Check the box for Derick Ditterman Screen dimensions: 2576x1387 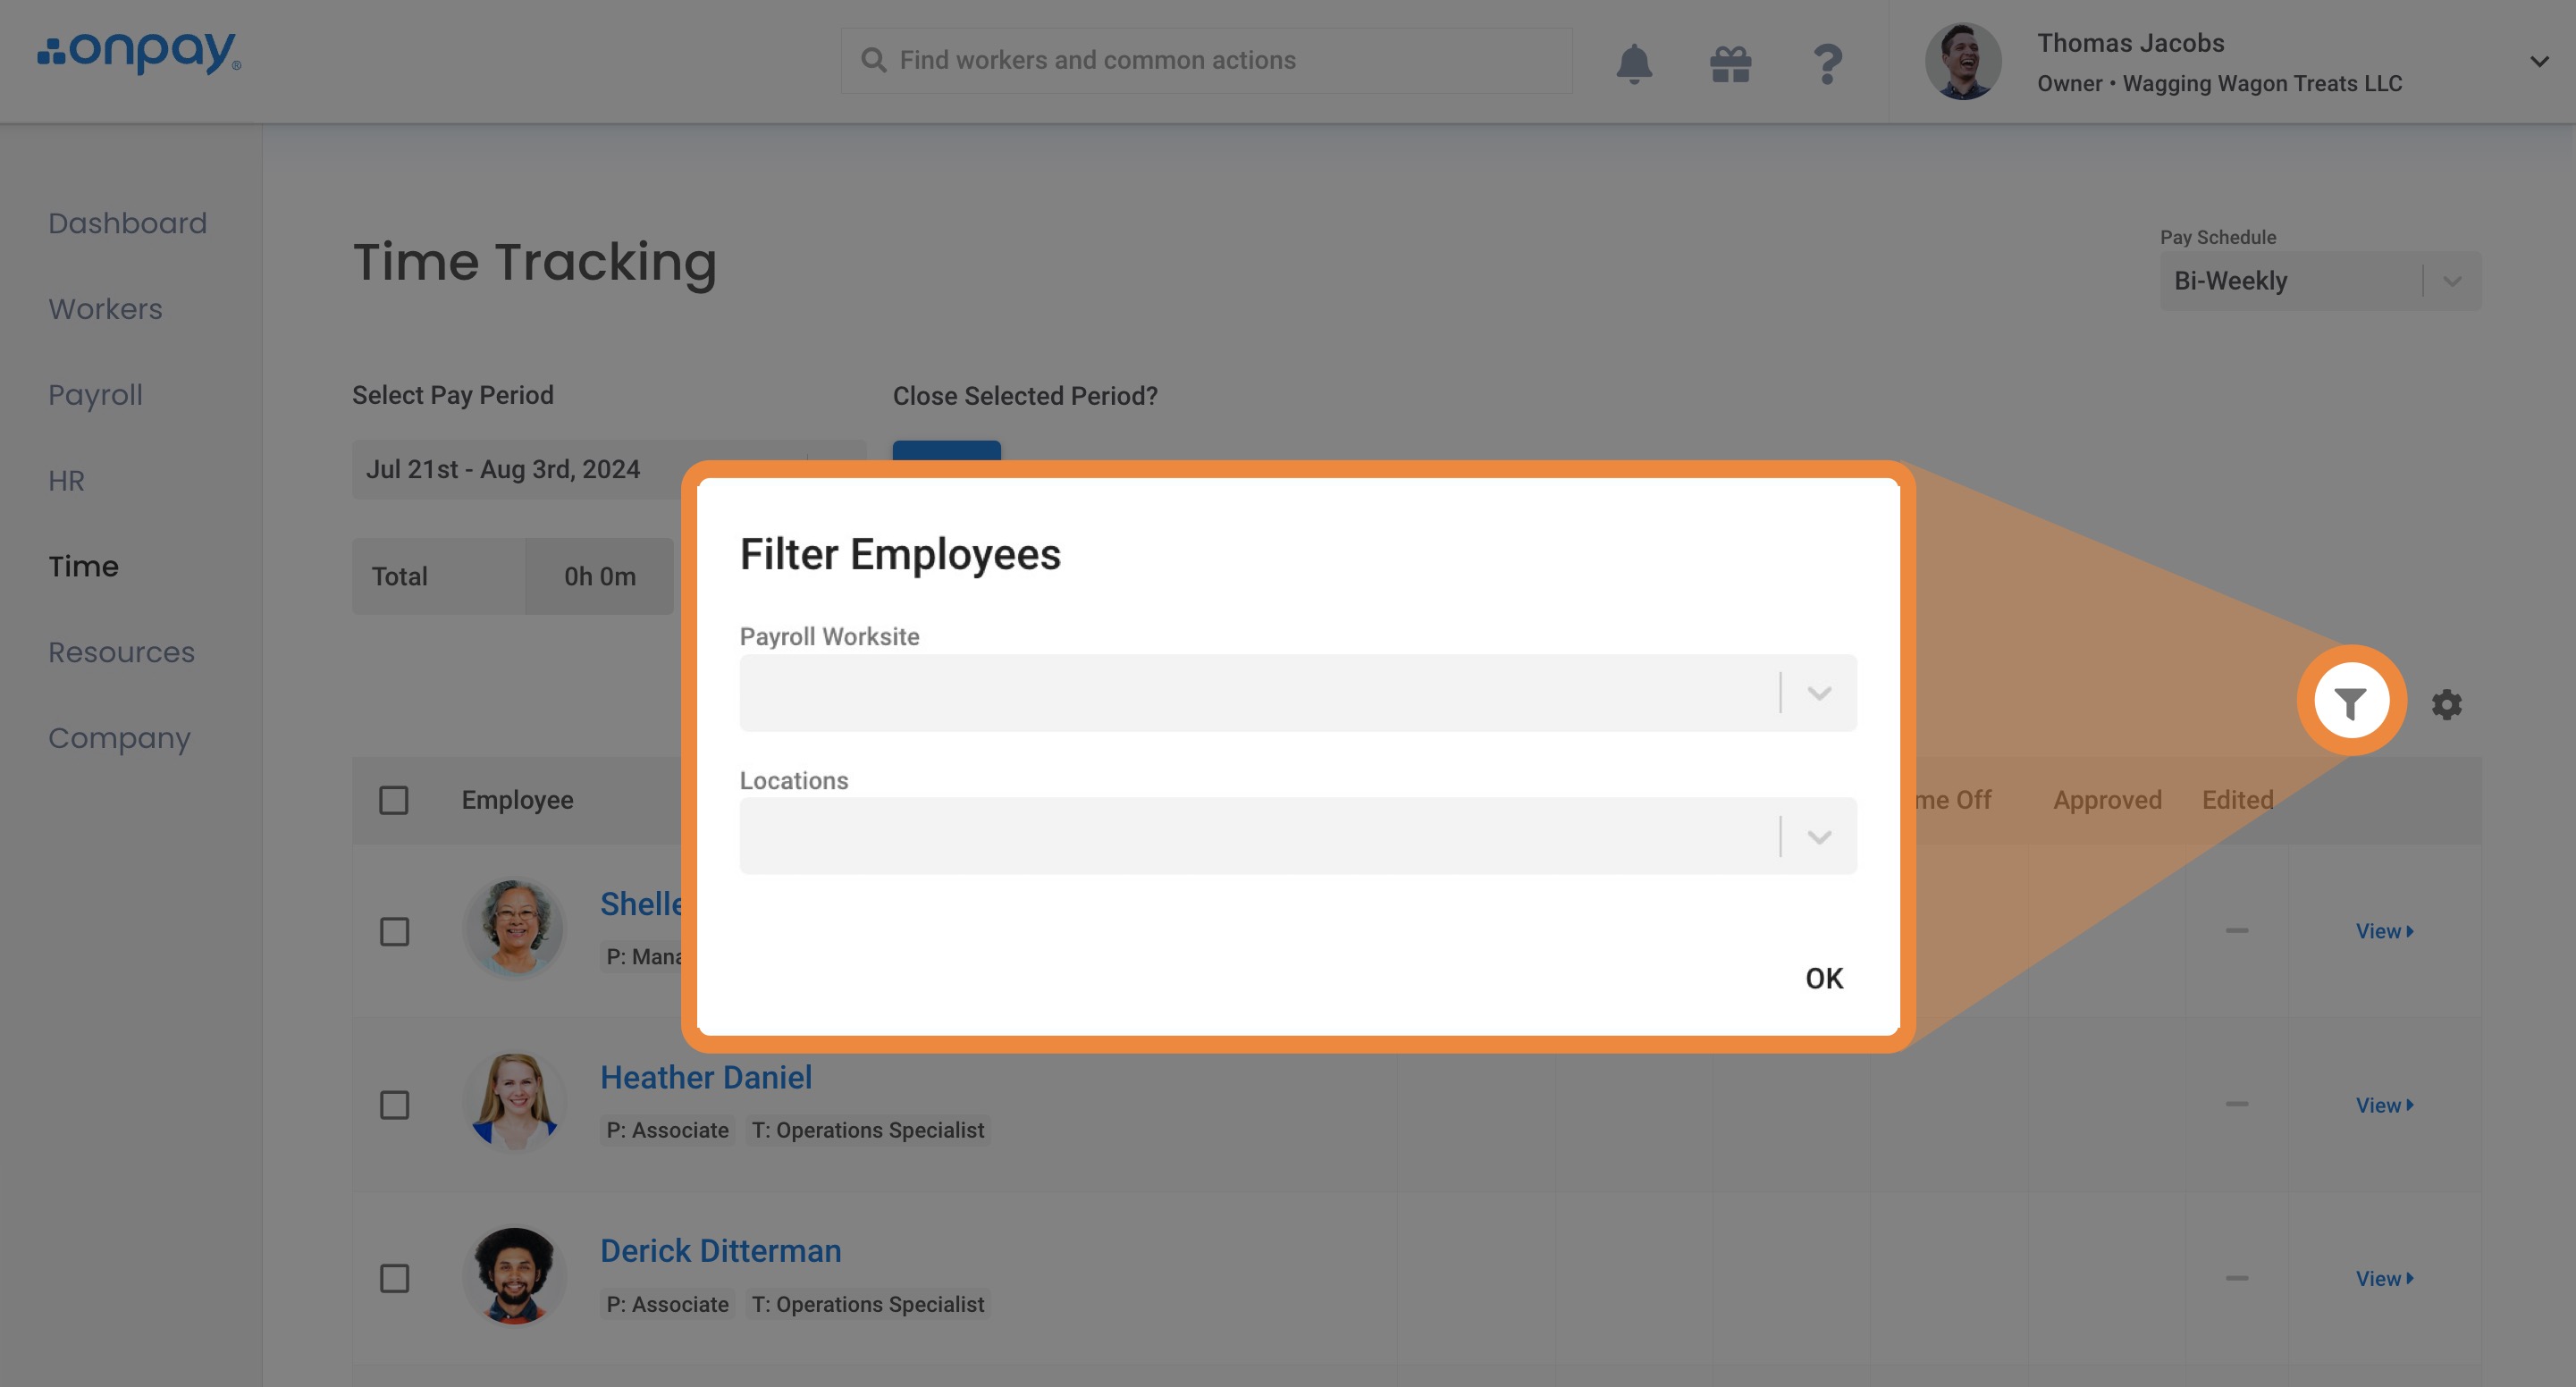394,1278
